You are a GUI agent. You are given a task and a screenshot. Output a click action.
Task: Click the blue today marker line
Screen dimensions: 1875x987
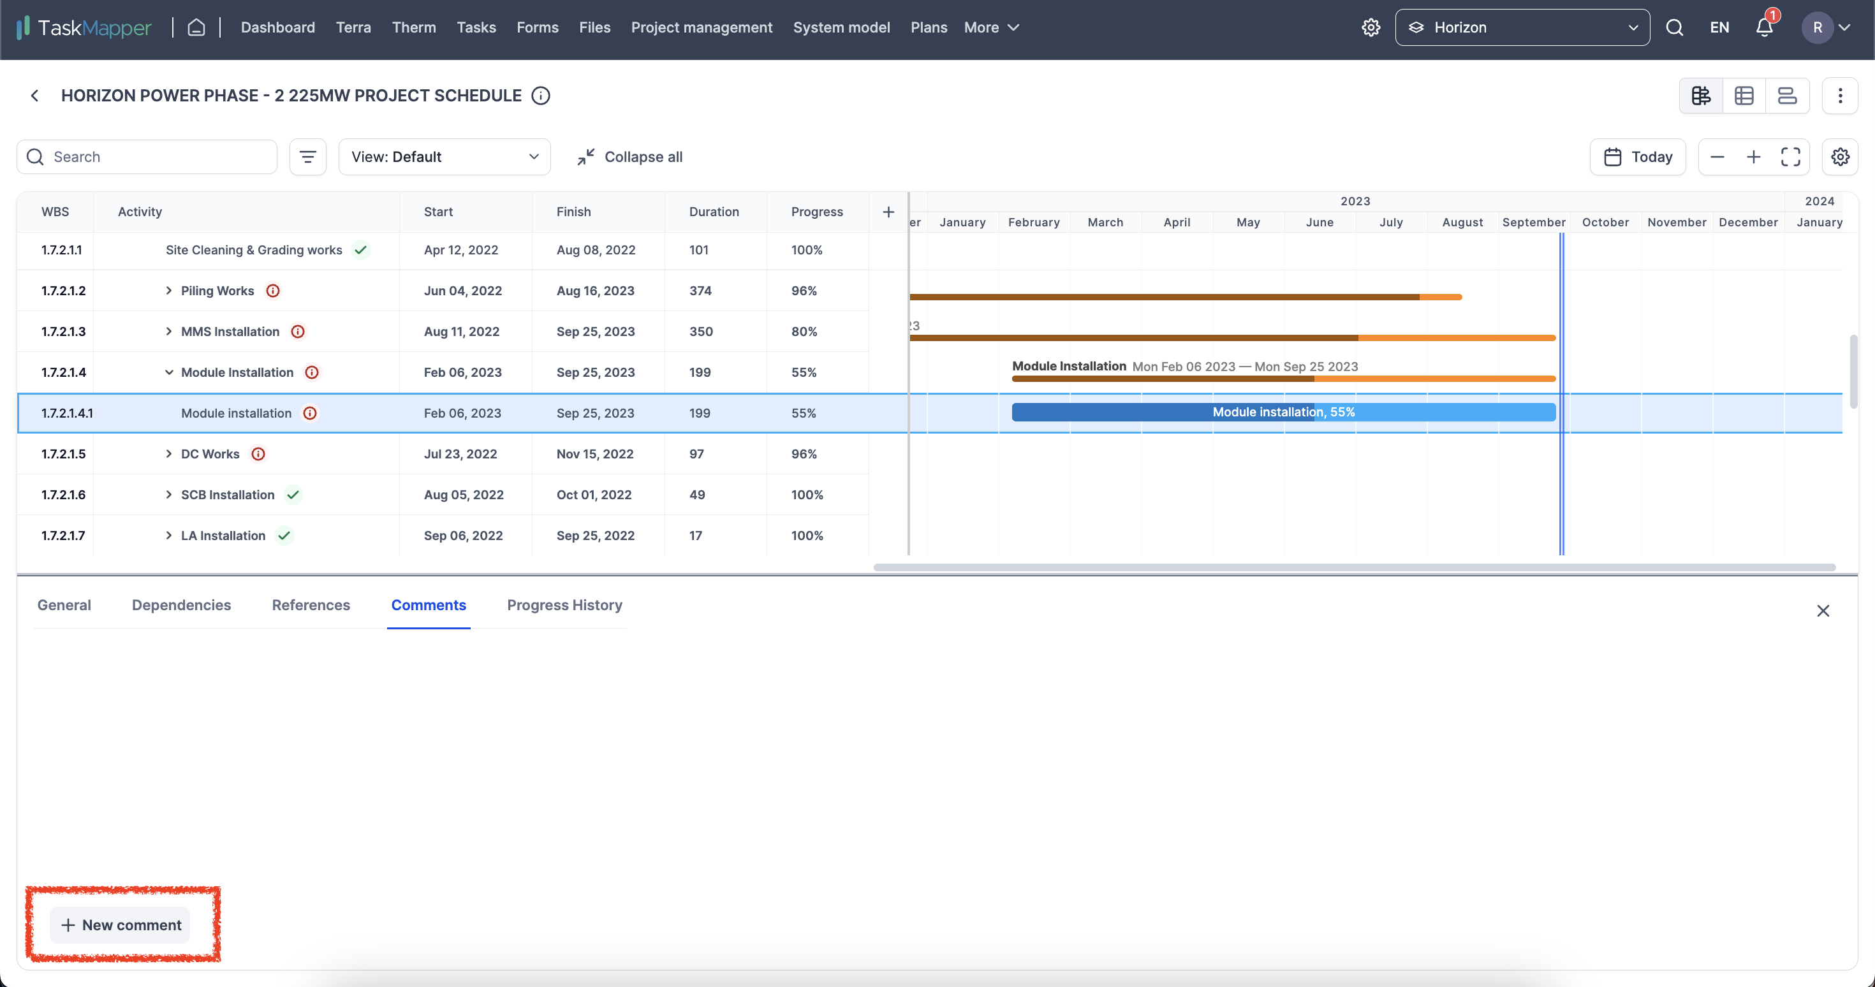point(1561,394)
